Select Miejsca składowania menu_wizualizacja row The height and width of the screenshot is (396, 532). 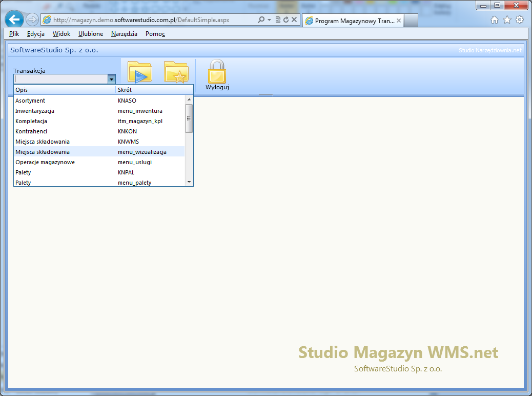tap(99, 151)
